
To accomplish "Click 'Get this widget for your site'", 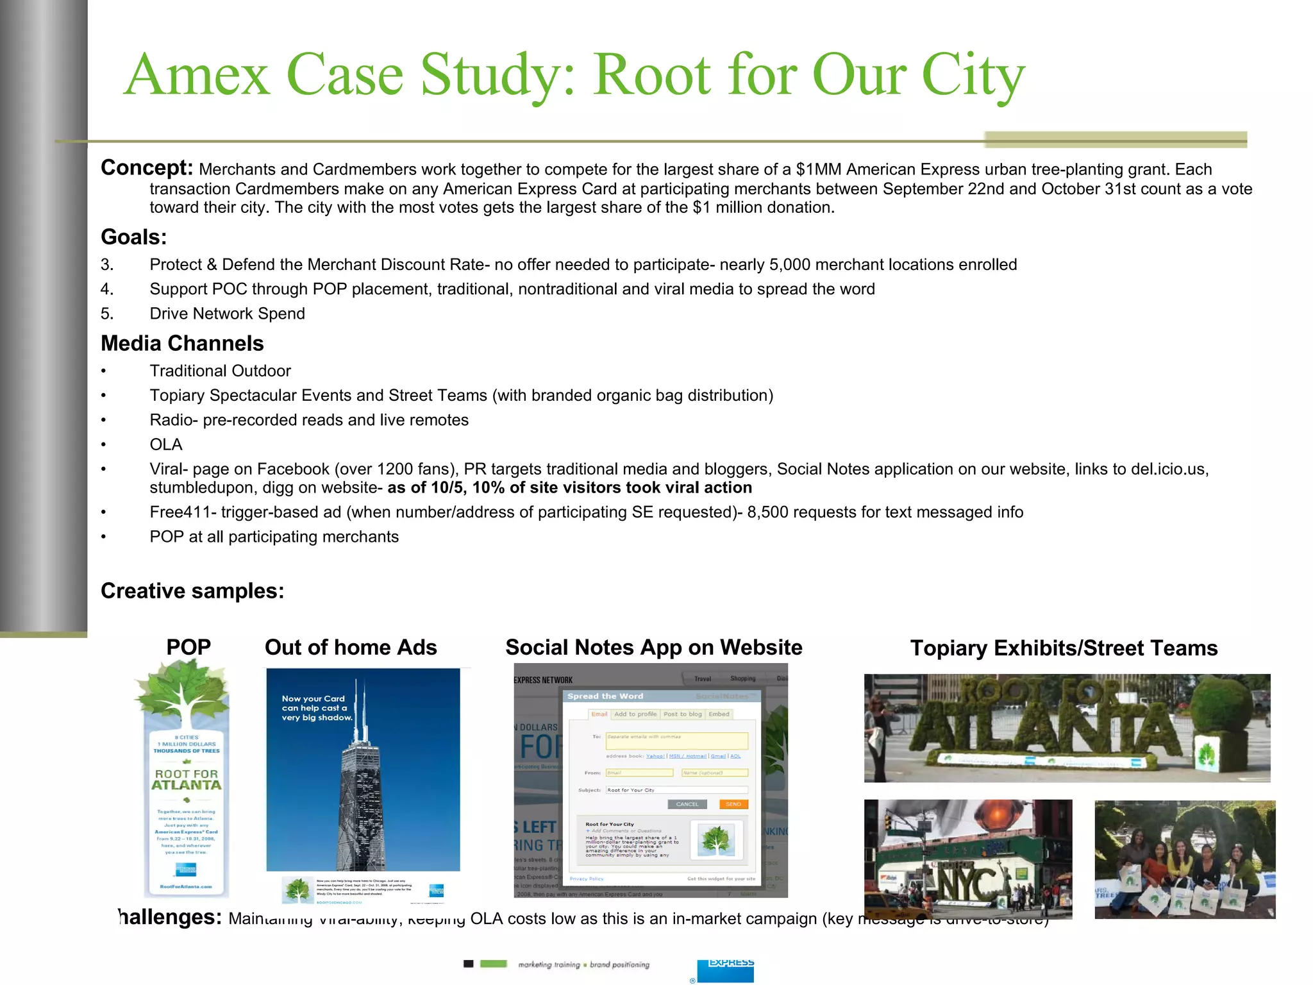I will tap(721, 879).
